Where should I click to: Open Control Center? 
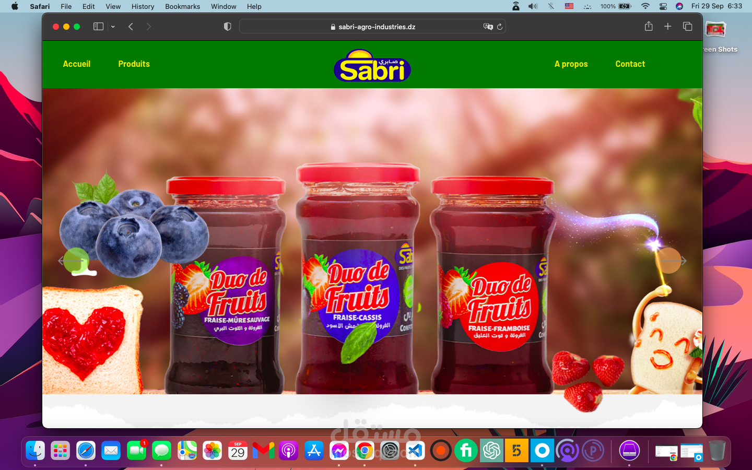pos(663,6)
